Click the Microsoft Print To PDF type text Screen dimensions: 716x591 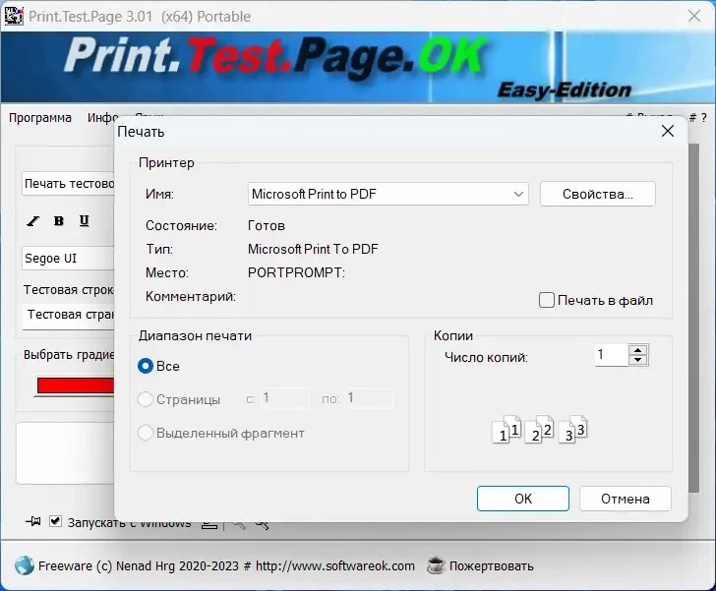click(313, 249)
